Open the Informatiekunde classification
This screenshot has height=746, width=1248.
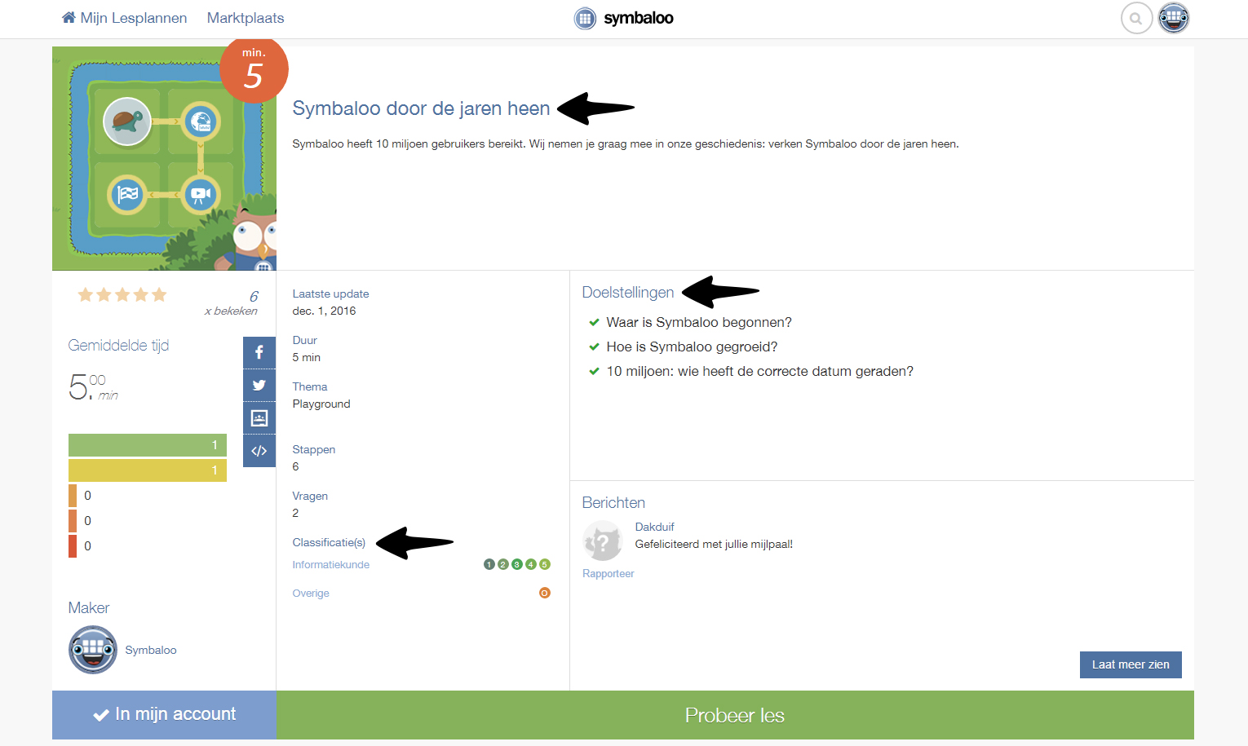pos(331,564)
